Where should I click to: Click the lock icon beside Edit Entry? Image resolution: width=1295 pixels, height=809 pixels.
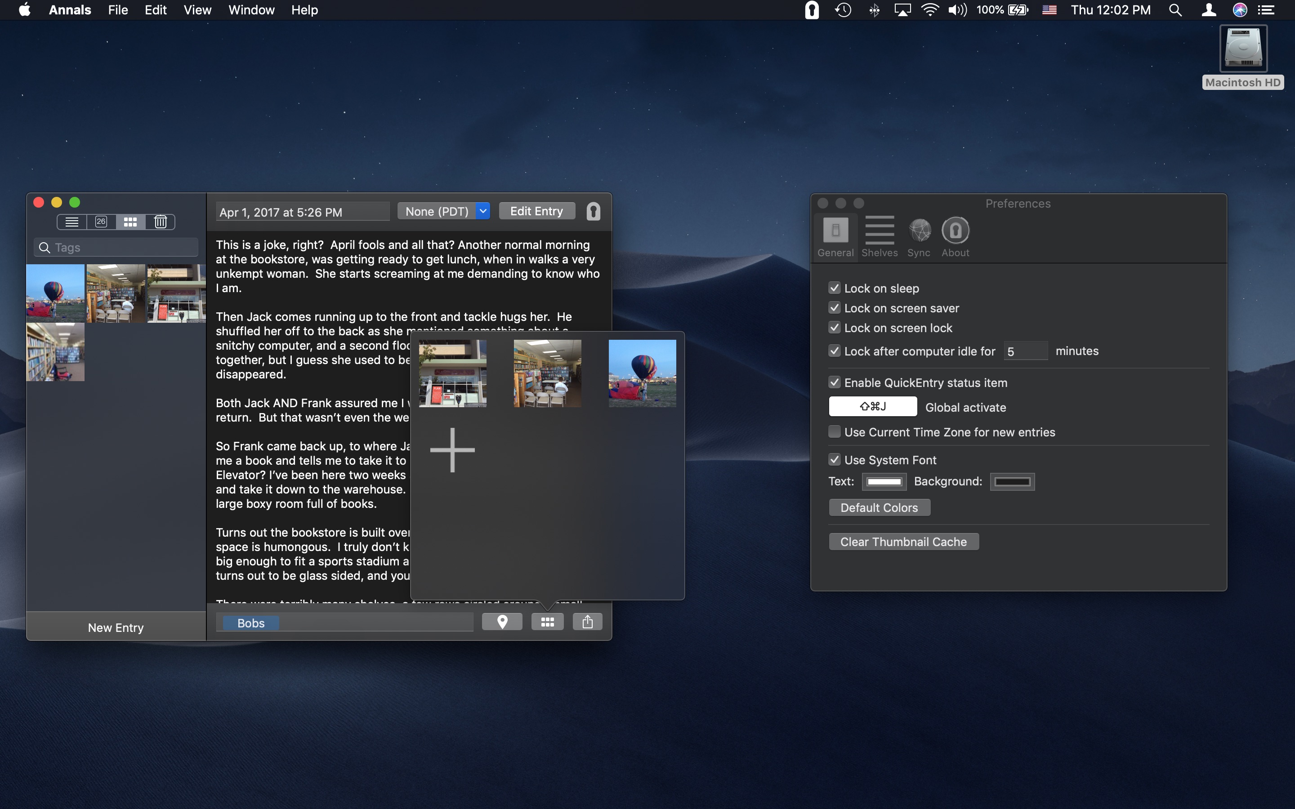(x=593, y=211)
